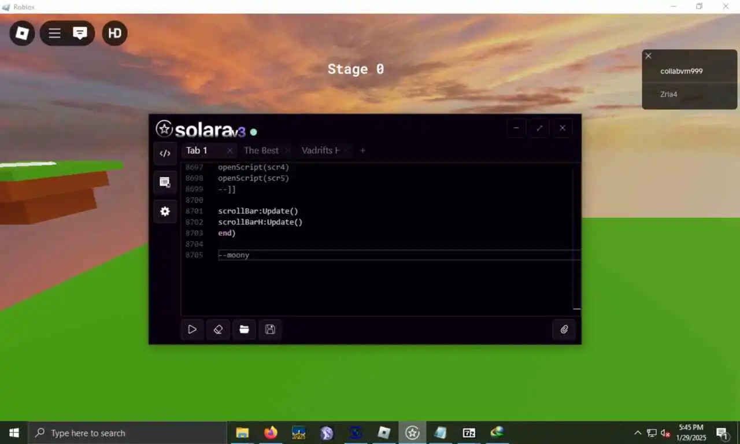Open a script file with folder icon
Image resolution: width=740 pixels, height=444 pixels.
point(244,330)
